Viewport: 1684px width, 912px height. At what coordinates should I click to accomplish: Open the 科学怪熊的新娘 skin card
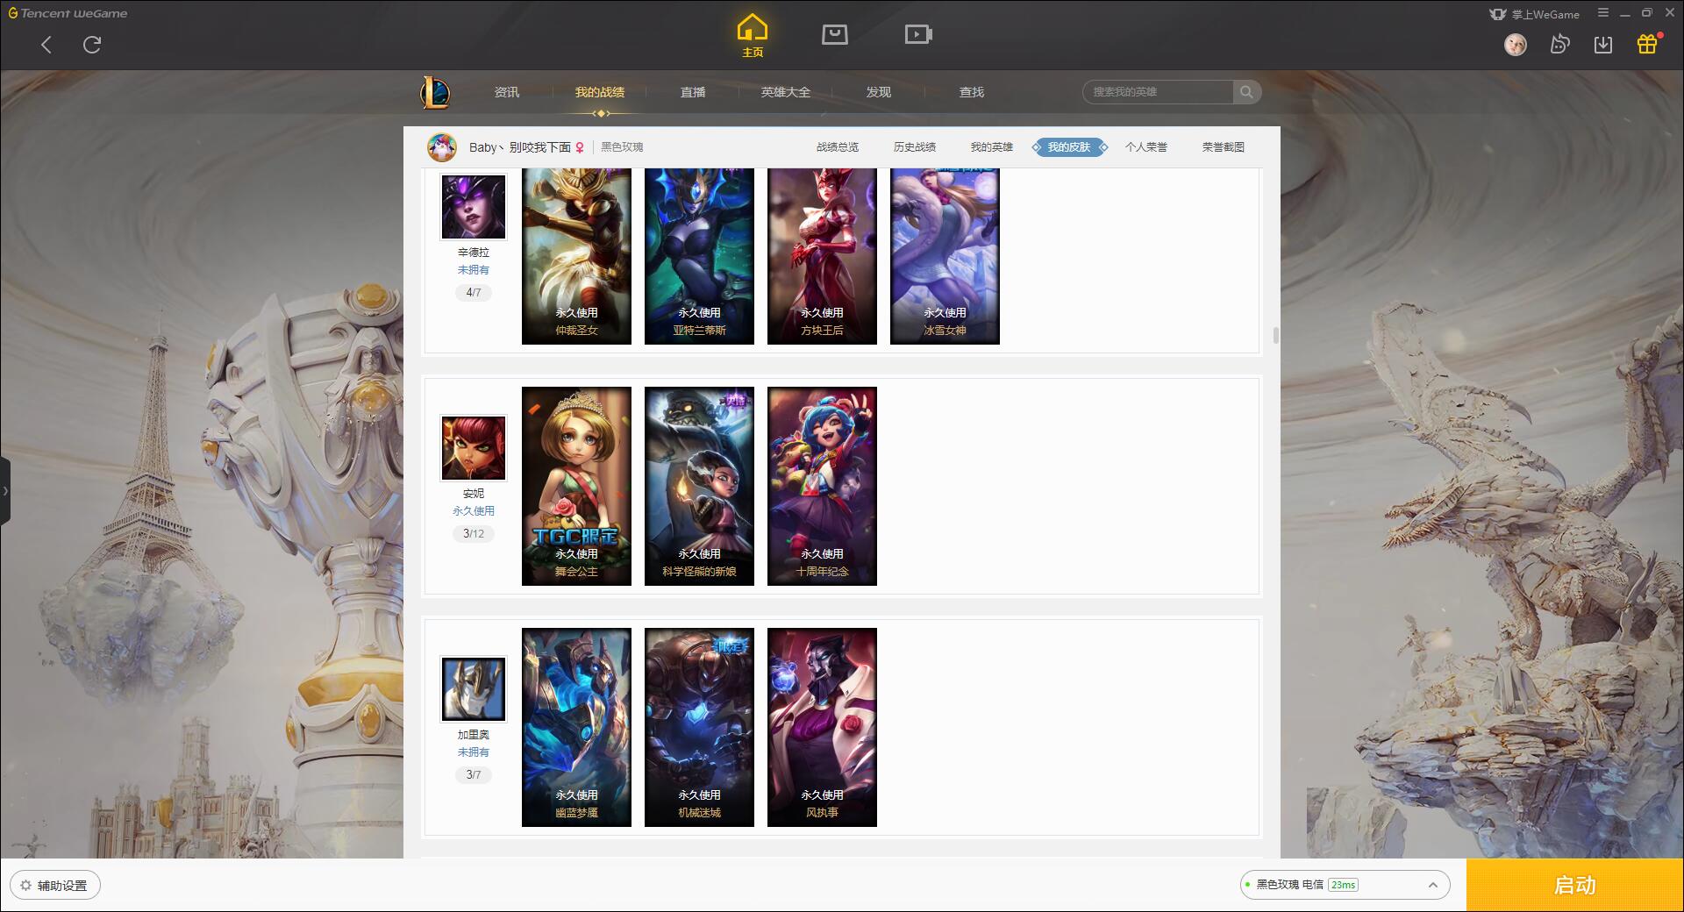699,486
